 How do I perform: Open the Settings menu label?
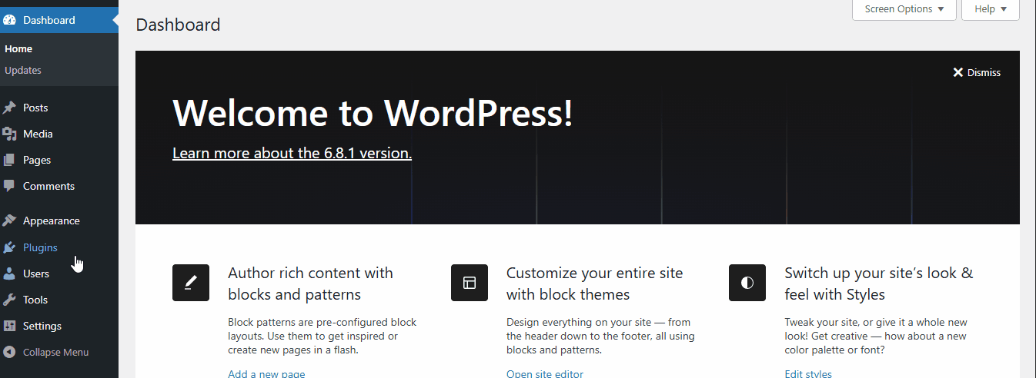(42, 326)
